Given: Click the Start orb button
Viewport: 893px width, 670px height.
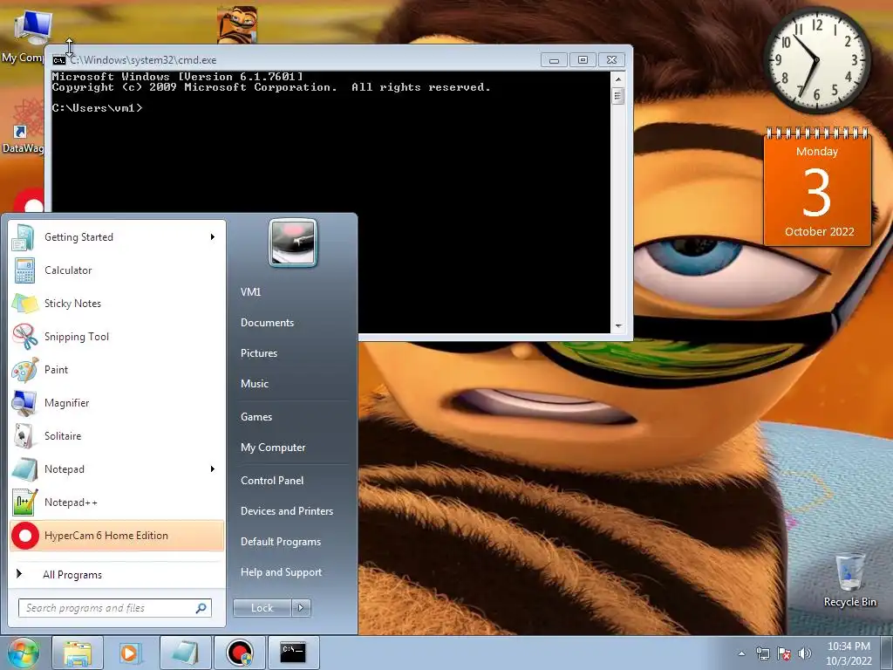Looking at the screenshot, I should click(23, 653).
